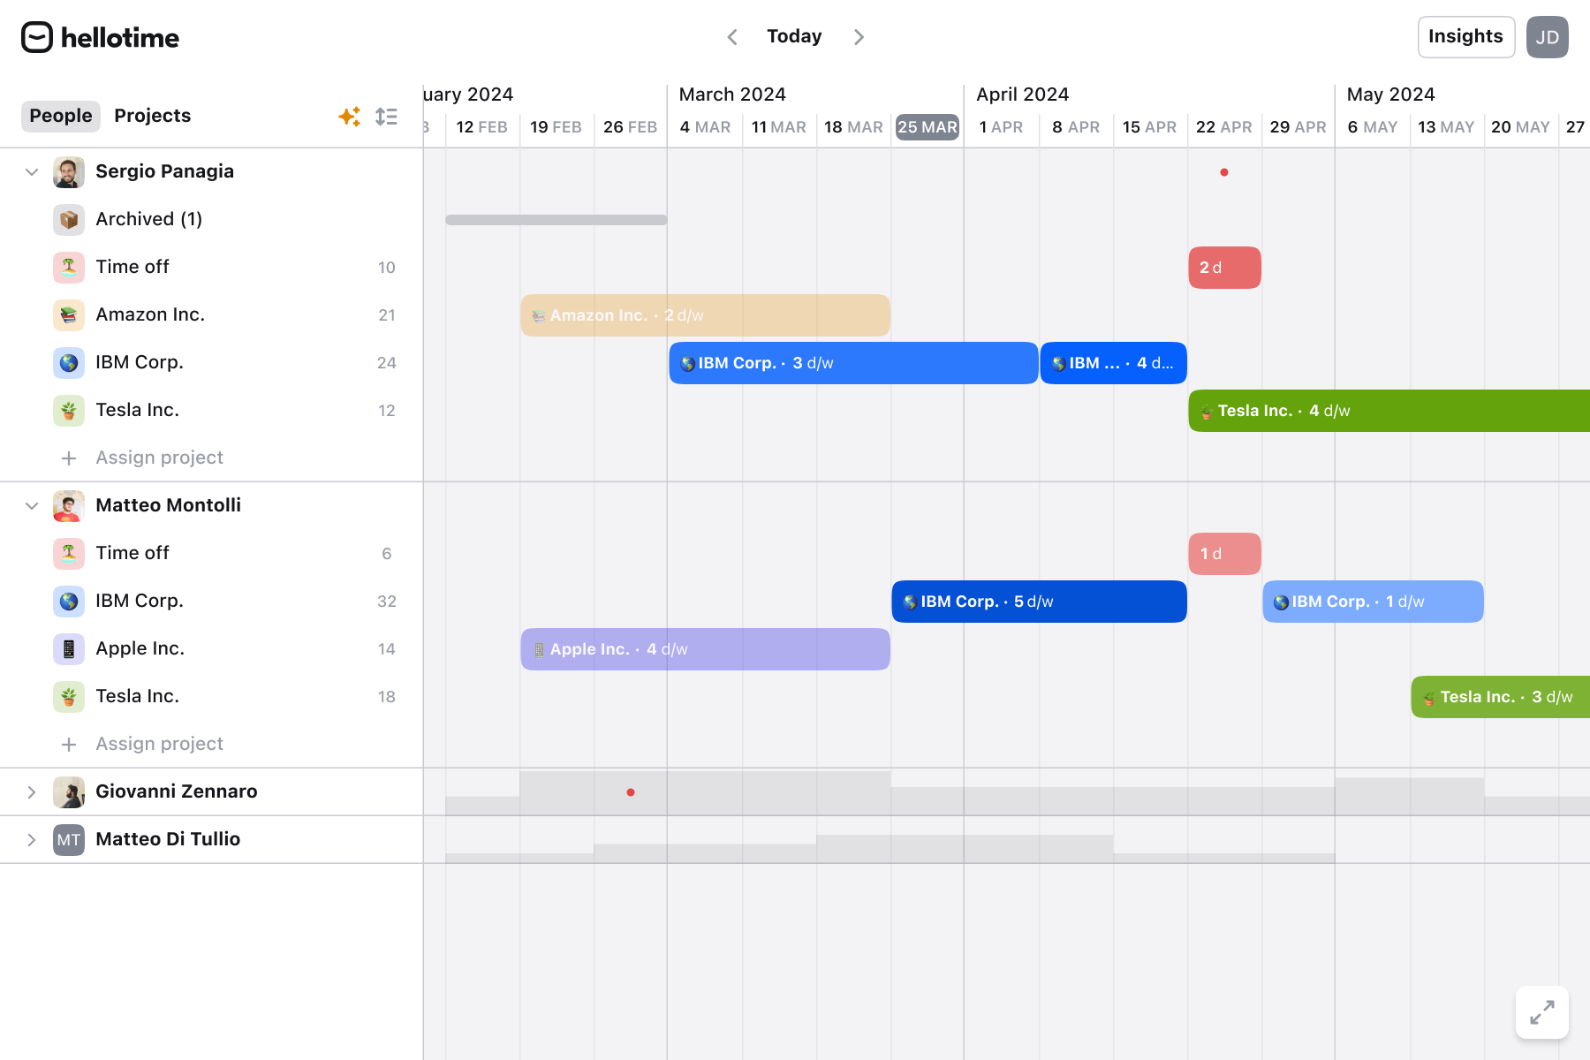Click the March 2024 month label
Image resolution: width=1590 pixels, height=1060 pixels.
coord(732,95)
